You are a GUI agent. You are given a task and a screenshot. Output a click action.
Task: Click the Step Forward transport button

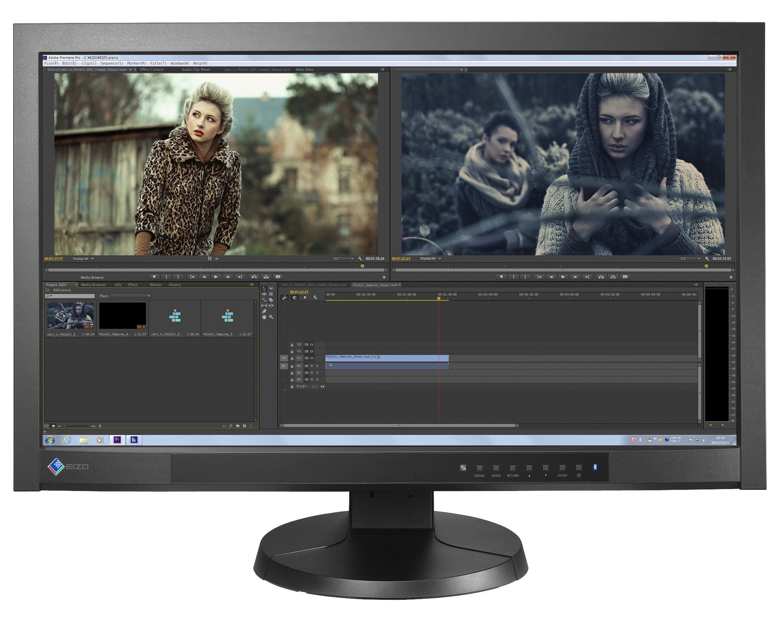tap(228, 276)
